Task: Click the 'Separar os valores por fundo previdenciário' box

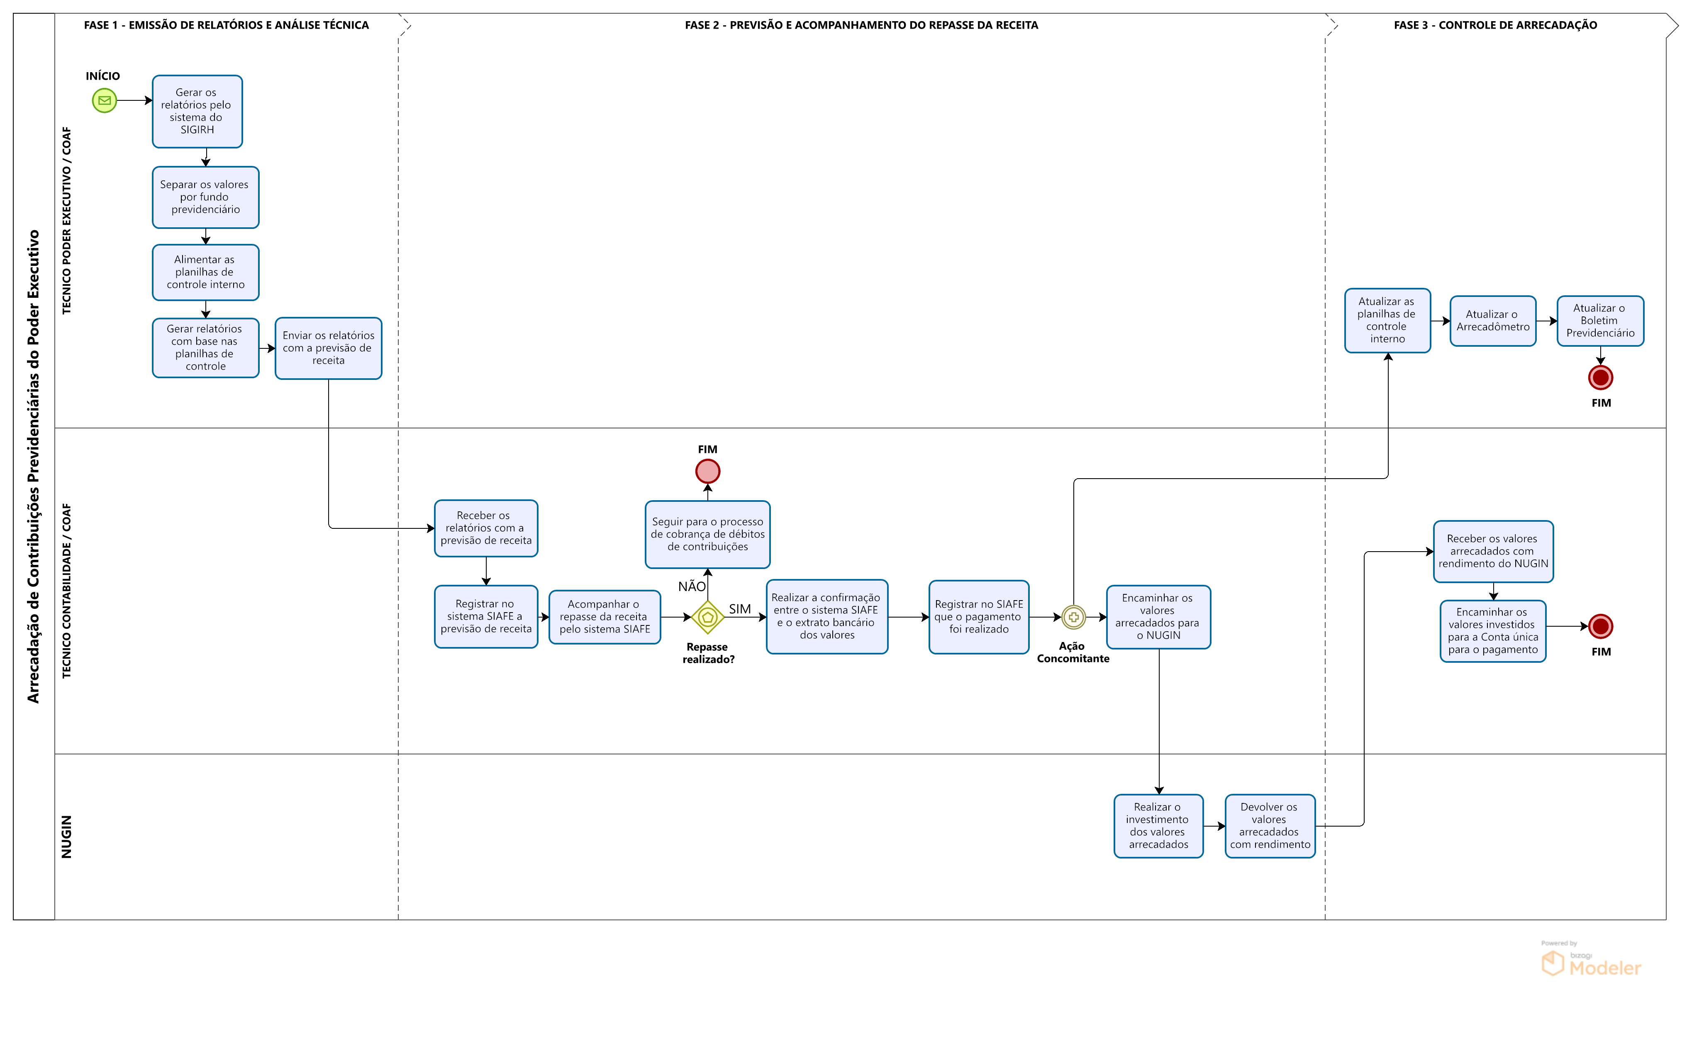Action: 205,197
